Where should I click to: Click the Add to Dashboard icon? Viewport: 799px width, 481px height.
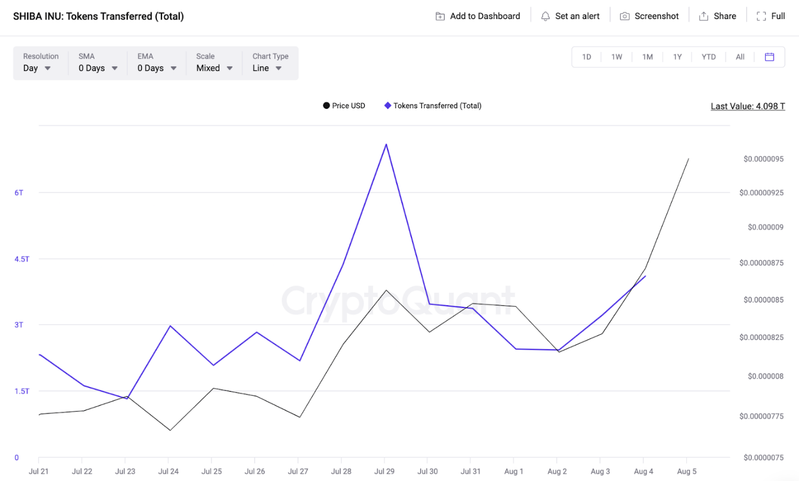pos(440,16)
